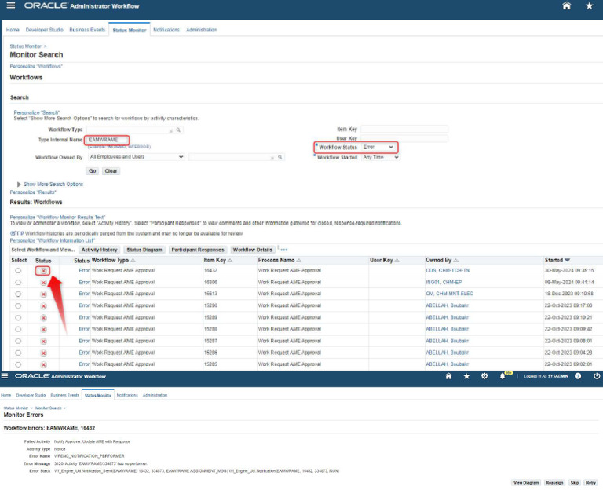Image resolution: width=603 pixels, height=490 pixels.
Task: Open the settings gear in lower header
Action: click(484, 376)
